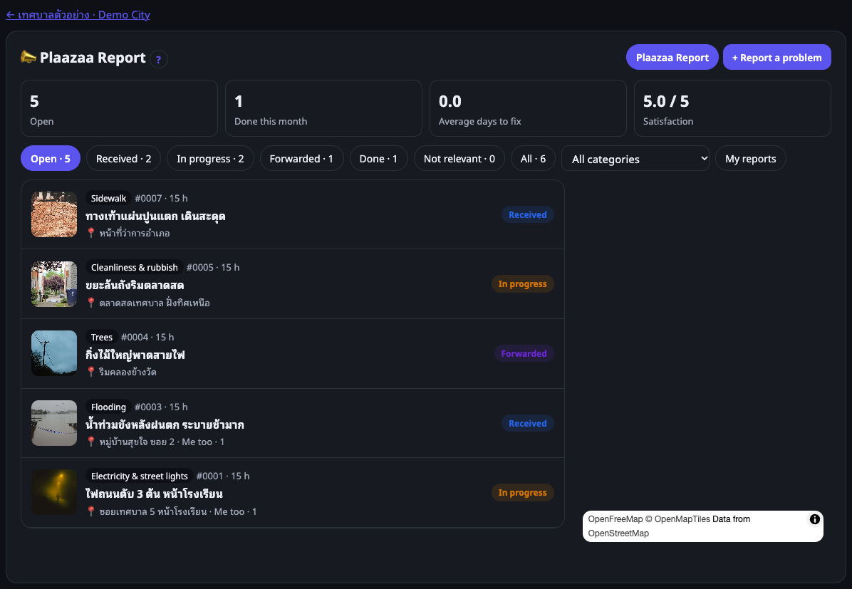Image resolution: width=852 pixels, height=589 pixels.
Task: Go back via the Demo City link
Action: pyautogui.click(x=78, y=15)
